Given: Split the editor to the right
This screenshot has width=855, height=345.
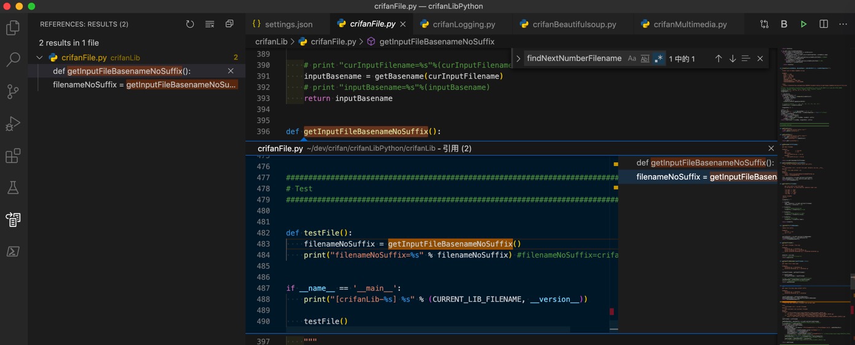Looking at the screenshot, I should coord(824,24).
